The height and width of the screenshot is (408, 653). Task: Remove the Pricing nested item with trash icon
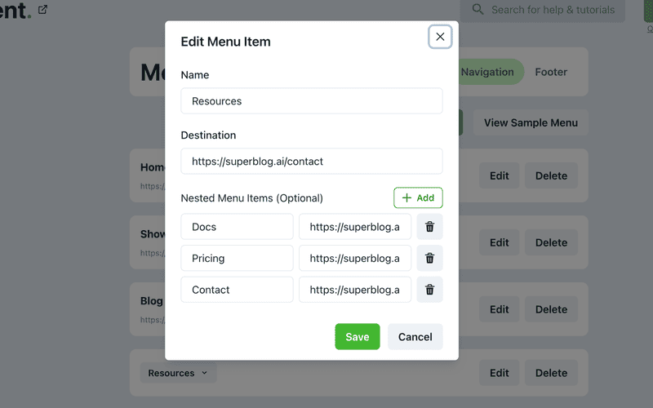pyautogui.click(x=429, y=259)
